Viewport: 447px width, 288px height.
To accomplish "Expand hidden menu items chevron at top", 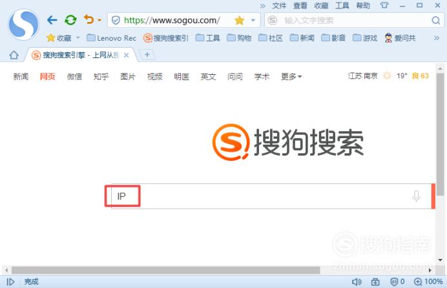I will (x=262, y=6).
